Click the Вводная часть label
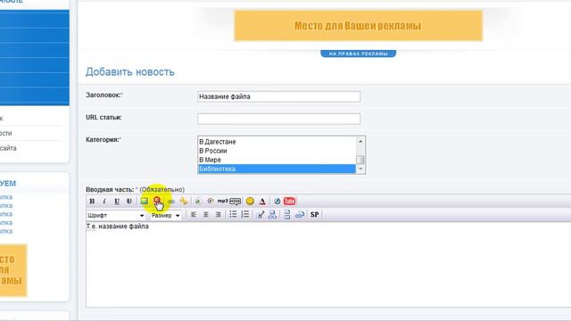This screenshot has width=571, height=321. (x=110, y=190)
